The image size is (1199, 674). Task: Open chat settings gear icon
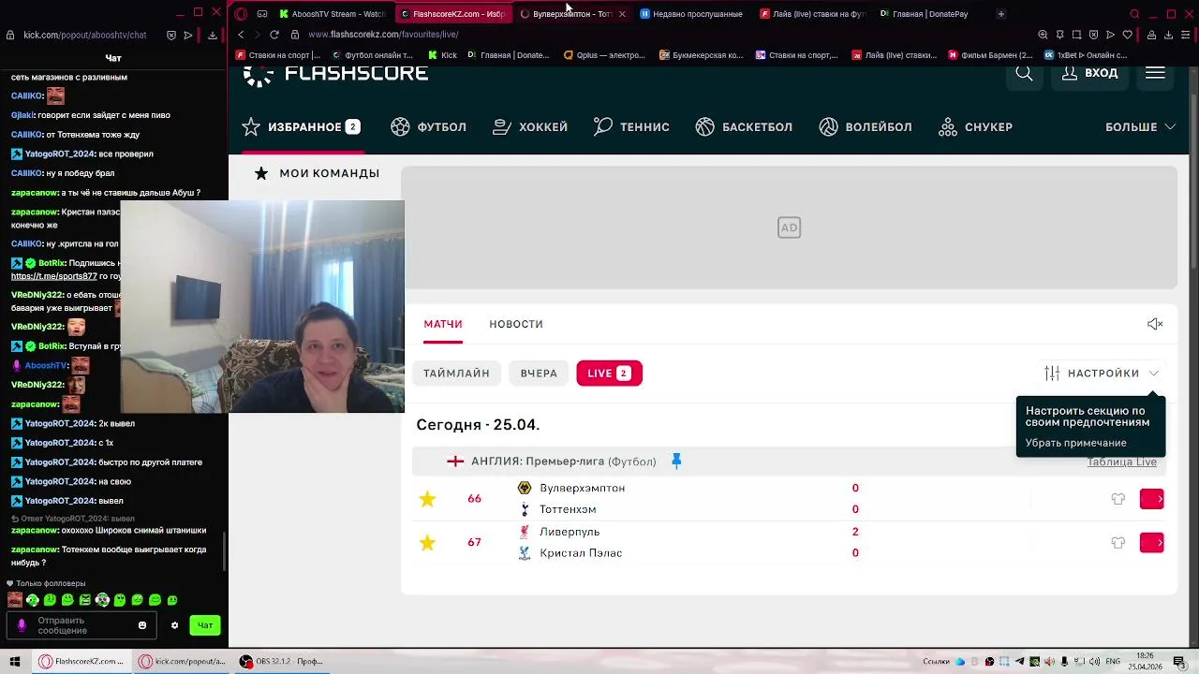(x=174, y=625)
